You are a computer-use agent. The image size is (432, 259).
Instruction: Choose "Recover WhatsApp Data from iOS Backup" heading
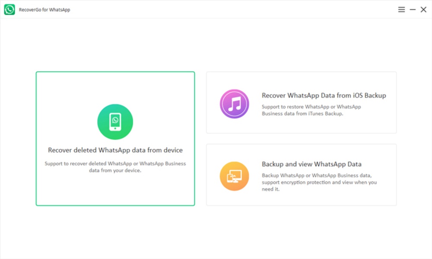(x=324, y=95)
